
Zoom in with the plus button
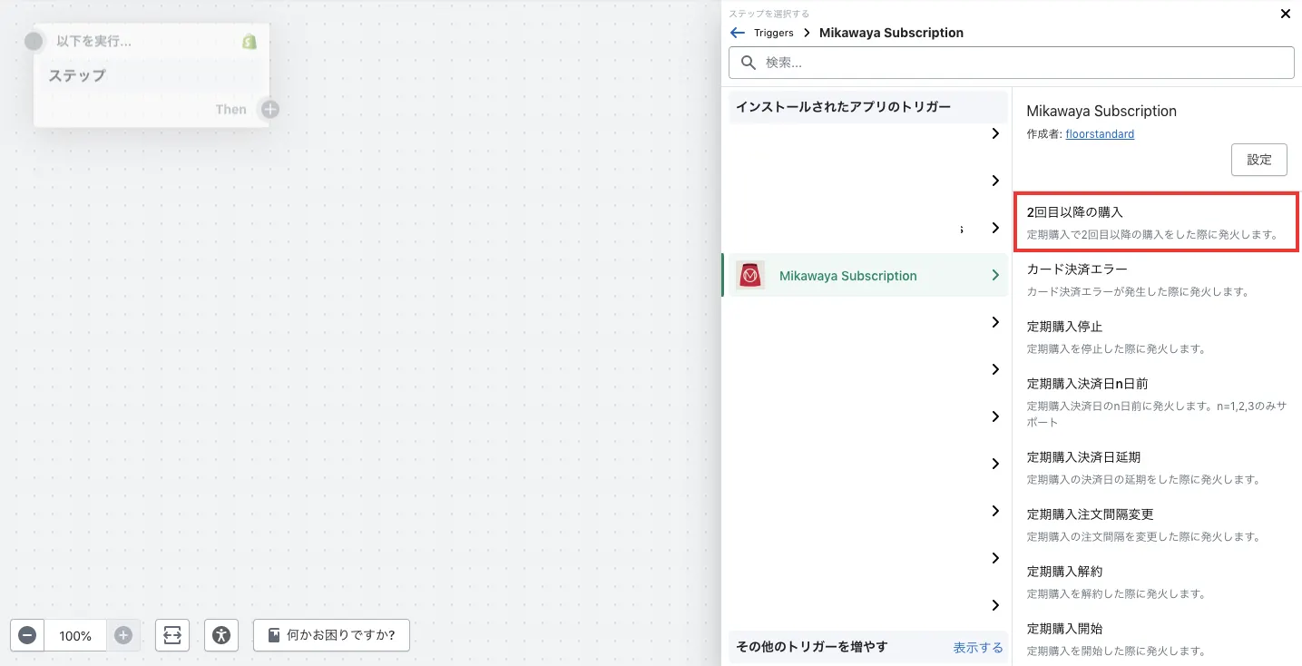coord(123,635)
